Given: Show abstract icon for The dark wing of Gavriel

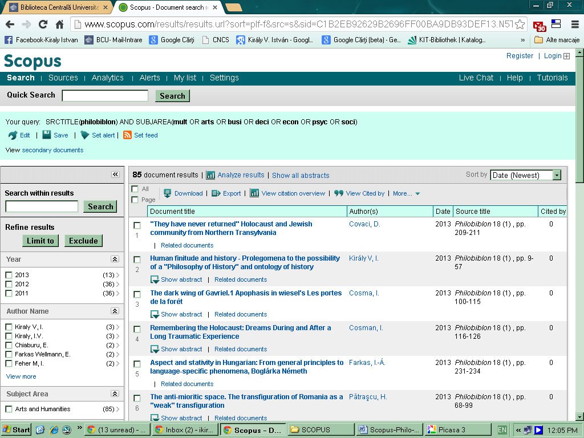Looking at the screenshot, I should coord(155,314).
